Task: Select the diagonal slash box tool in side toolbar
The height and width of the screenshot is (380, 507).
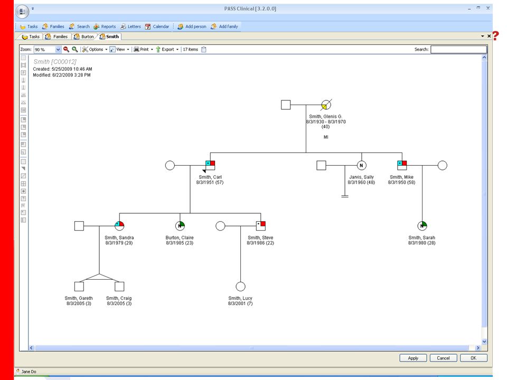Action: pos(23,176)
